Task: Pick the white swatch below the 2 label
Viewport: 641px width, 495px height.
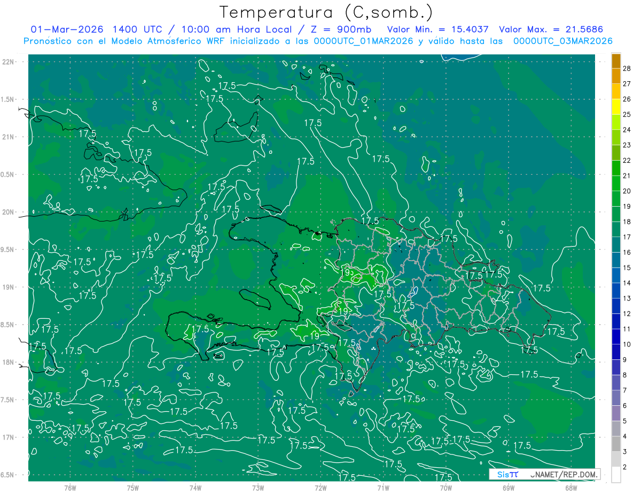Action: [x=616, y=474]
